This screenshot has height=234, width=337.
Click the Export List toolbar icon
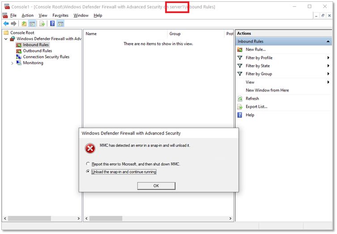coord(42,24)
